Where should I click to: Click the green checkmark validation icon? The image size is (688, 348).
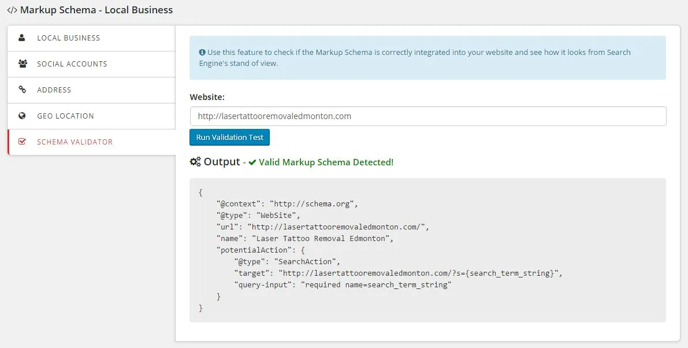[252, 162]
